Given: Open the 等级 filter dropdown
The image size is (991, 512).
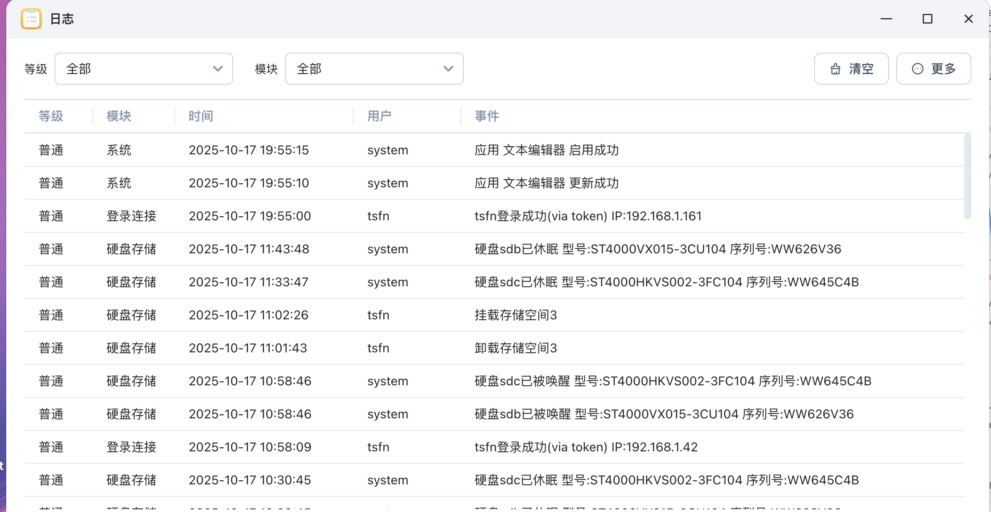Looking at the screenshot, I should [143, 69].
